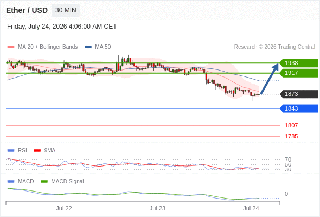The height and width of the screenshot is (217, 320).
Task: Click the Ether / USD title
Action: point(27,10)
